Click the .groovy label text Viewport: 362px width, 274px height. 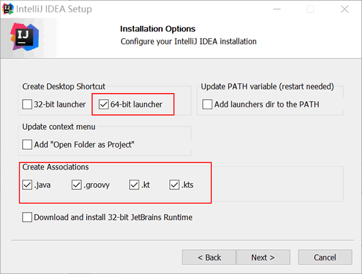point(96,185)
